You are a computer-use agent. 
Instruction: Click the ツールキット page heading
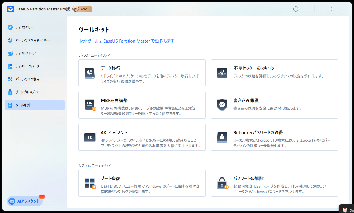(94, 30)
